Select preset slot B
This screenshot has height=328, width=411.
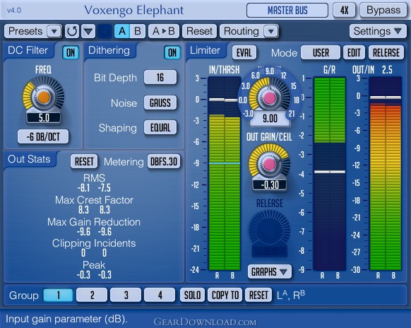click(x=137, y=31)
